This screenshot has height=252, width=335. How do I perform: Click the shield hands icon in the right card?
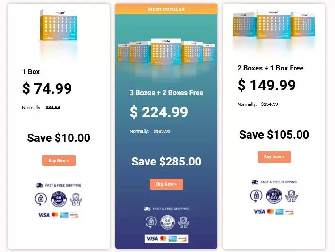(292, 196)
